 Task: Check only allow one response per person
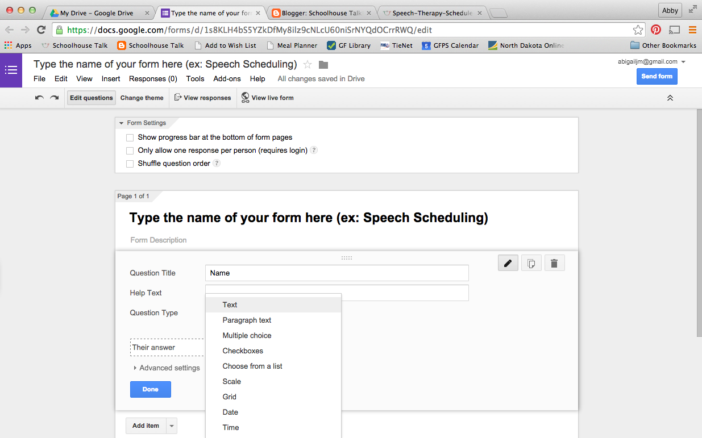[130, 150]
